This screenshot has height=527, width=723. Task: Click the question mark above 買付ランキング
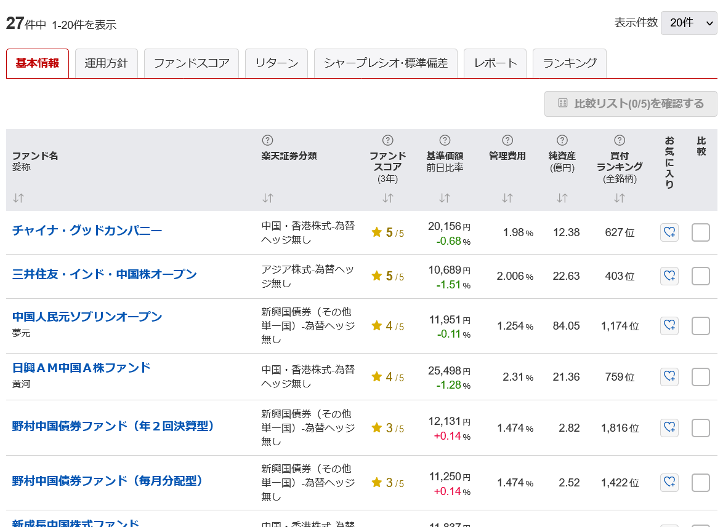[x=620, y=140]
